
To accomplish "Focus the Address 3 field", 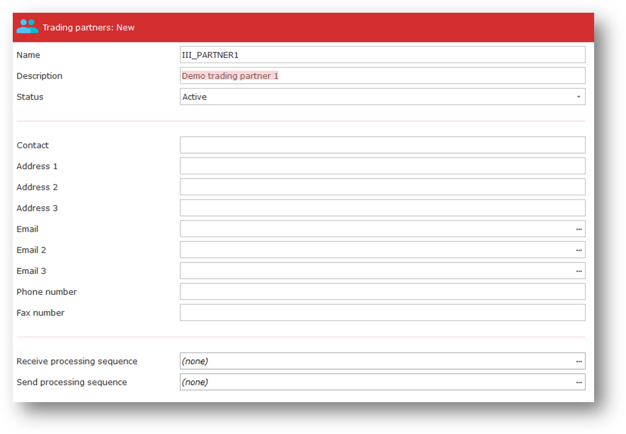I will click(383, 208).
